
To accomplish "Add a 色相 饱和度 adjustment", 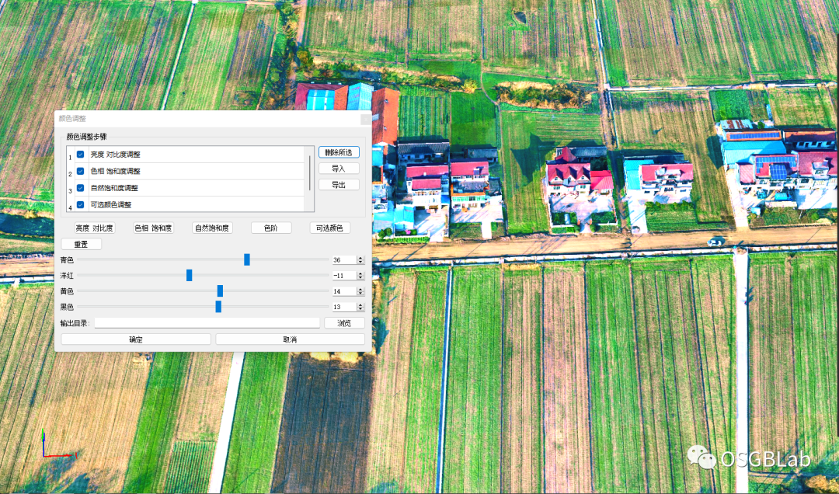I will pos(154,228).
